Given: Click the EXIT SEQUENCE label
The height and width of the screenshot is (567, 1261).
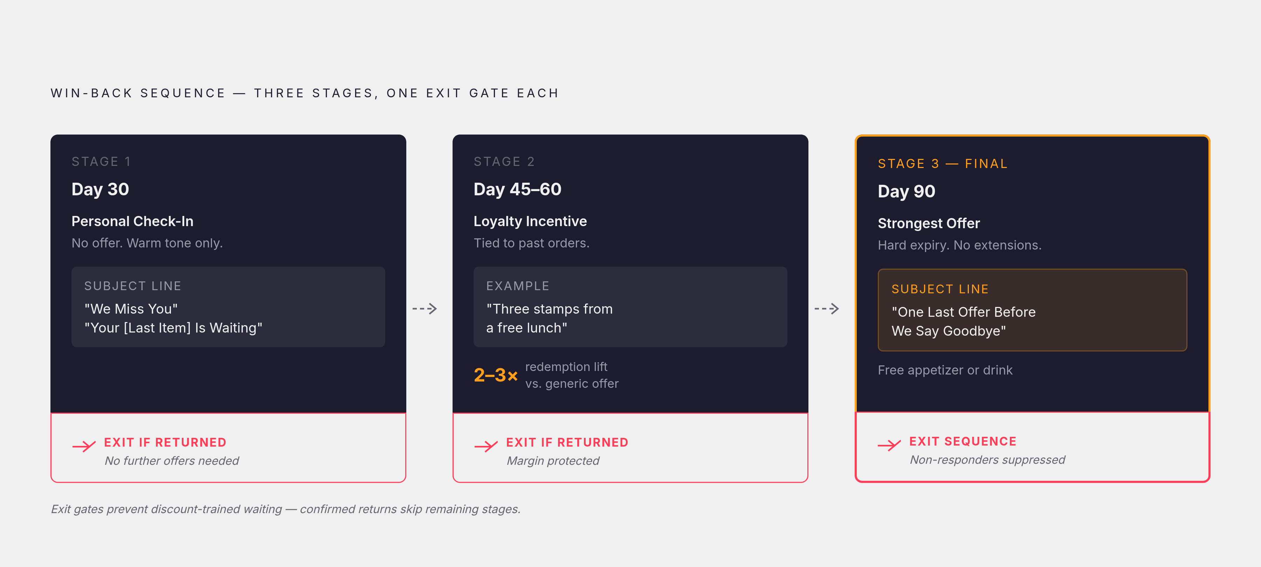Looking at the screenshot, I should point(963,442).
